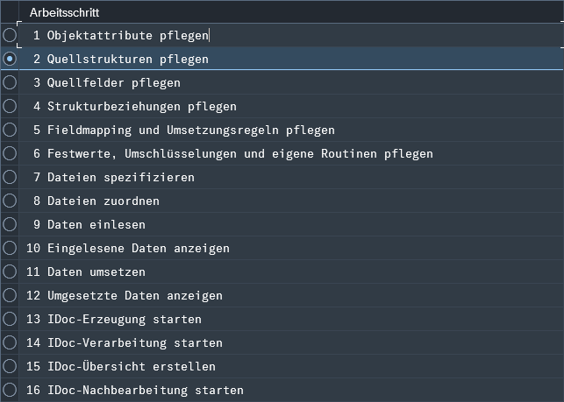The height and width of the screenshot is (402, 564).
Task: Click text '1 Objektattribute pflegen'
Action: (121, 36)
